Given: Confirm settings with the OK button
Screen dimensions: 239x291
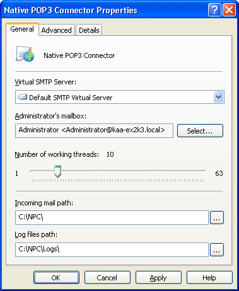Looking at the screenshot, I should point(56,278).
